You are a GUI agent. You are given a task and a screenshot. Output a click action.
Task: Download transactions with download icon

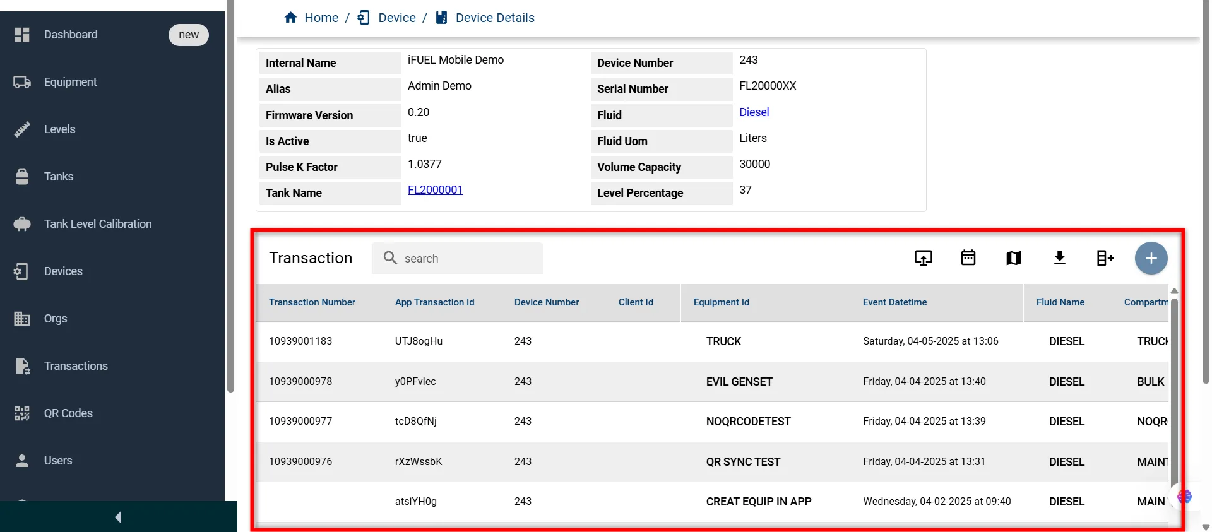pos(1060,257)
